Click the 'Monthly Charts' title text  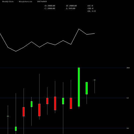pyautogui.click(x=8, y=2)
